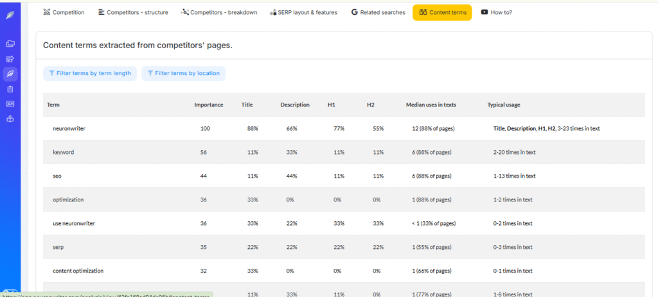
Task: Click the Term column header
Action: [53, 105]
